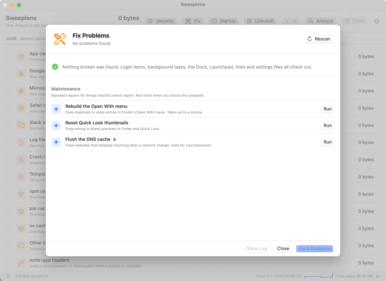The height and width of the screenshot is (281, 386).
Task: Toggle the Microsoft web cache checkbox
Action: pyautogui.click(x=9, y=91)
